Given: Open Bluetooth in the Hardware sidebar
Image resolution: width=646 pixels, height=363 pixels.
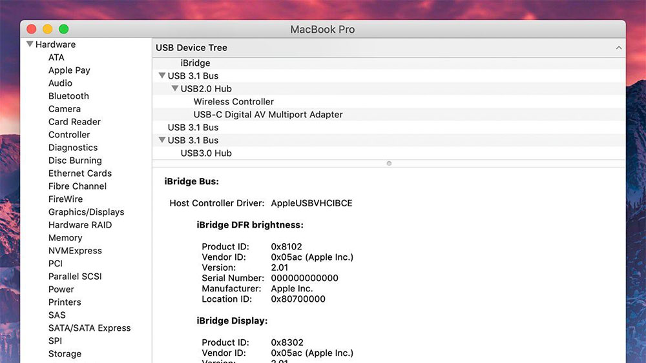Looking at the screenshot, I should tap(68, 96).
